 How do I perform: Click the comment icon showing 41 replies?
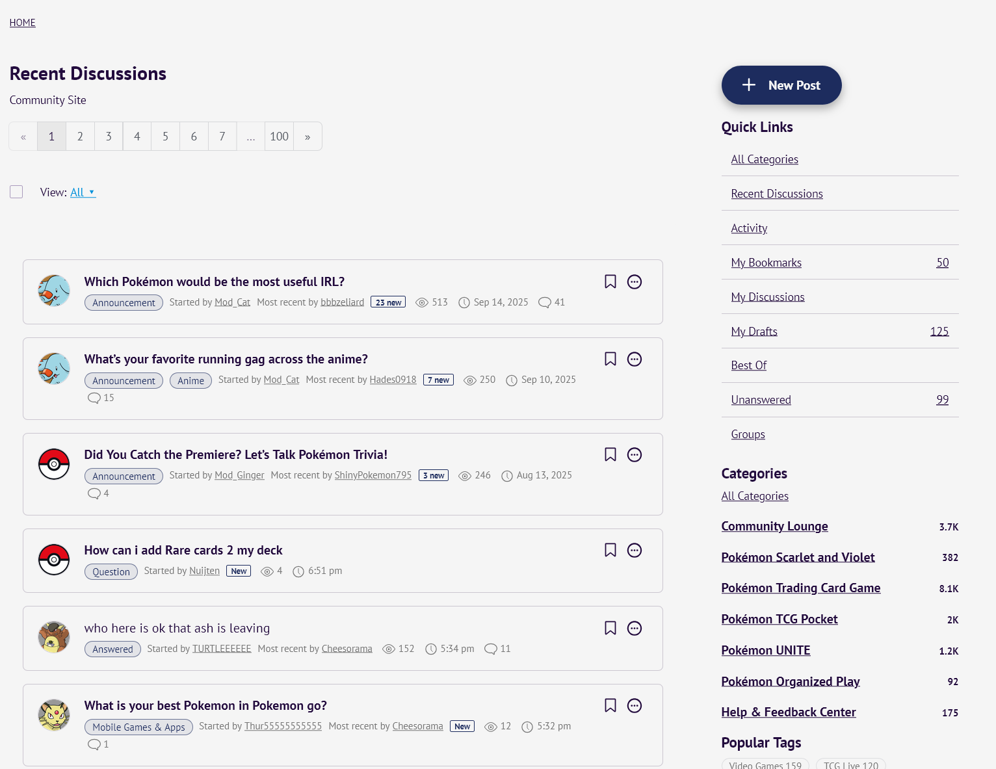coord(545,302)
